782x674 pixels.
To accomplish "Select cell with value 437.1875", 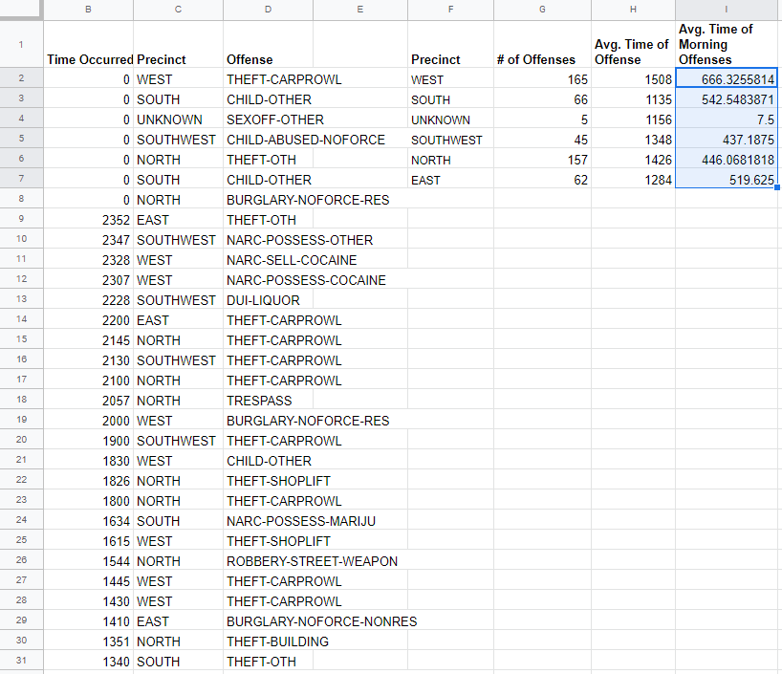I will [x=727, y=139].
